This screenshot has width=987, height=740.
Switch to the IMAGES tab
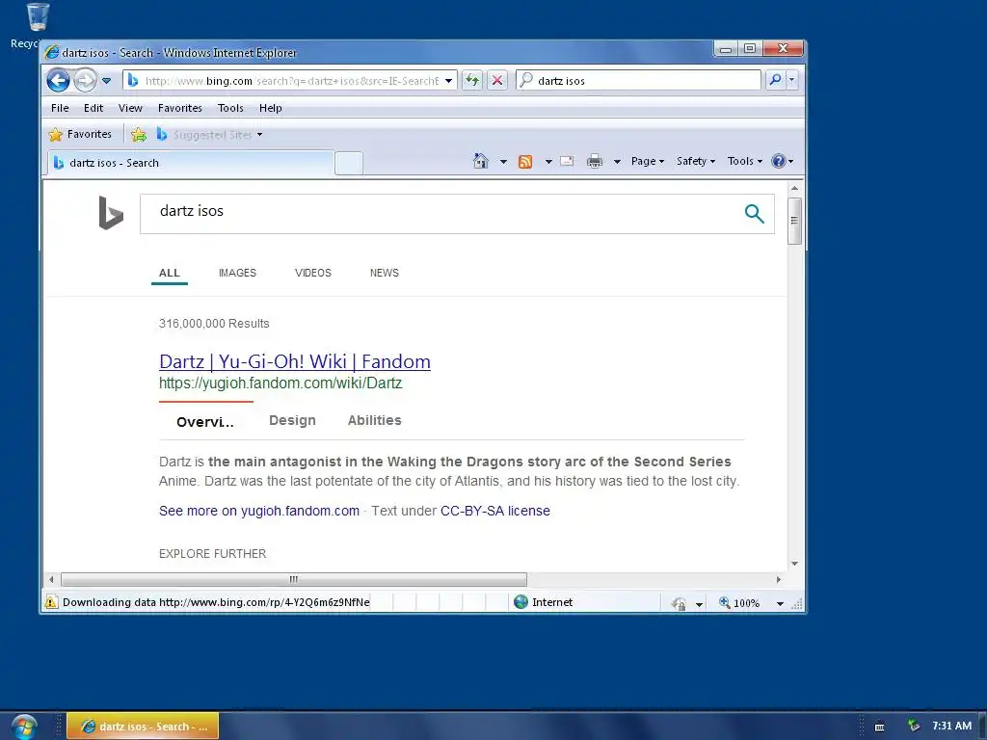[x=237, y=273]
